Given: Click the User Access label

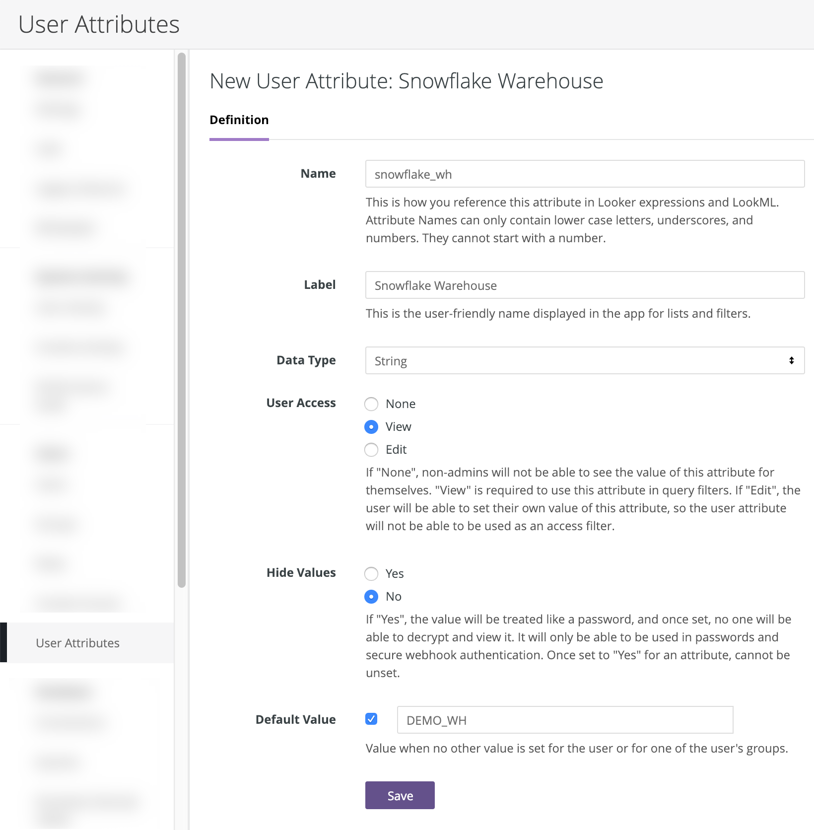Looking at the screenshot, I should (301, 403).
